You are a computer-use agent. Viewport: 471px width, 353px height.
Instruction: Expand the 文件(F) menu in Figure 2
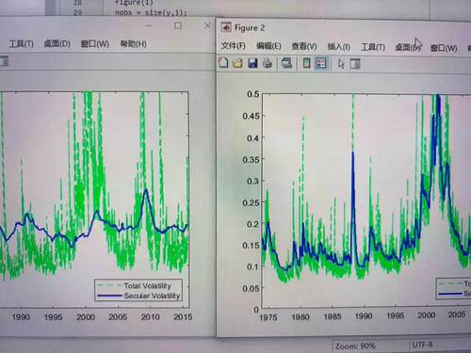click(233, 46)
